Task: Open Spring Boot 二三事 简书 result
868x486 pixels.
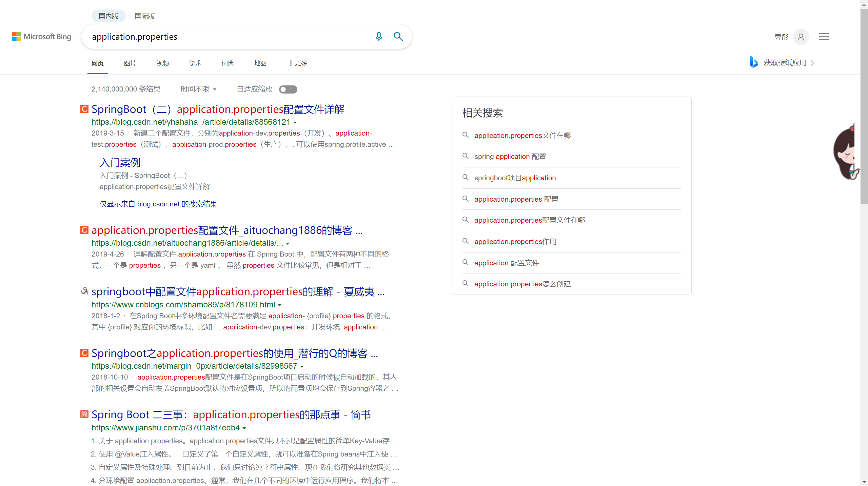Action: [x=231, y=414]
